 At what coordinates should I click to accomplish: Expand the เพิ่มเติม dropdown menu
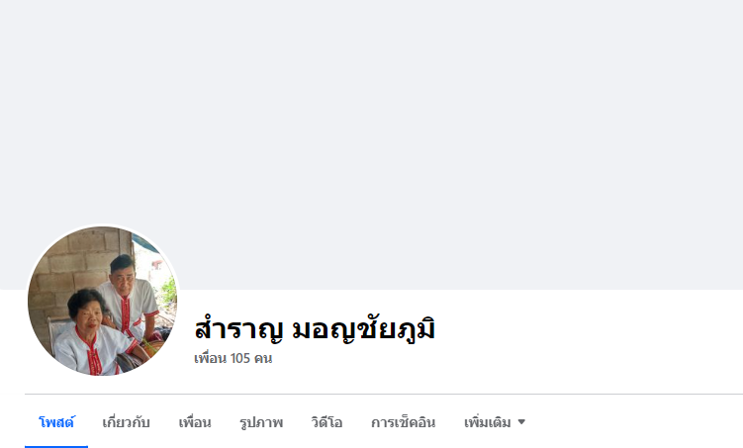coord(495,422)
